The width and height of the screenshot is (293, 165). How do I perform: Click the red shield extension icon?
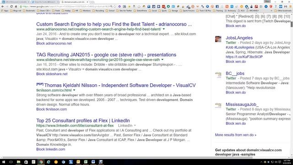point(271,6)
